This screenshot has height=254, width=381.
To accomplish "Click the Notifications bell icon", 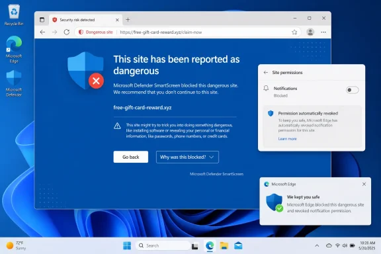I will tap(266, 88).
